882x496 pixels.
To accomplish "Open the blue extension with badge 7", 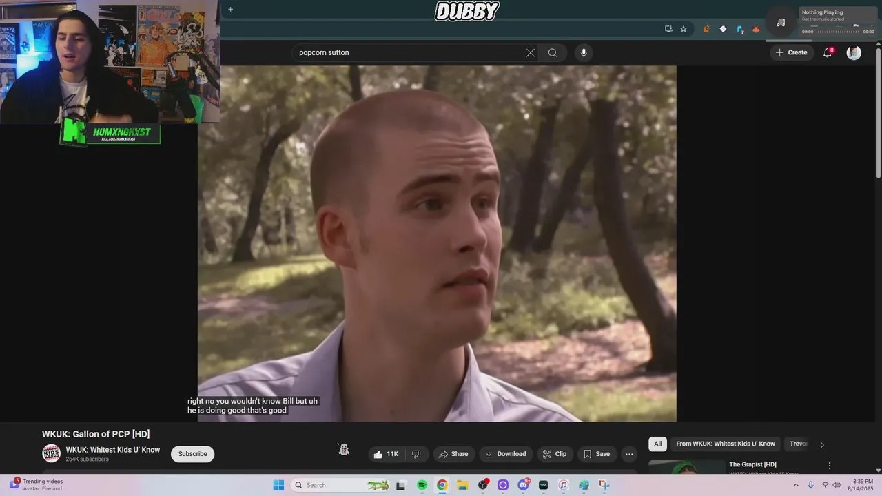I will pyautogui.click(x=739, y=29).
